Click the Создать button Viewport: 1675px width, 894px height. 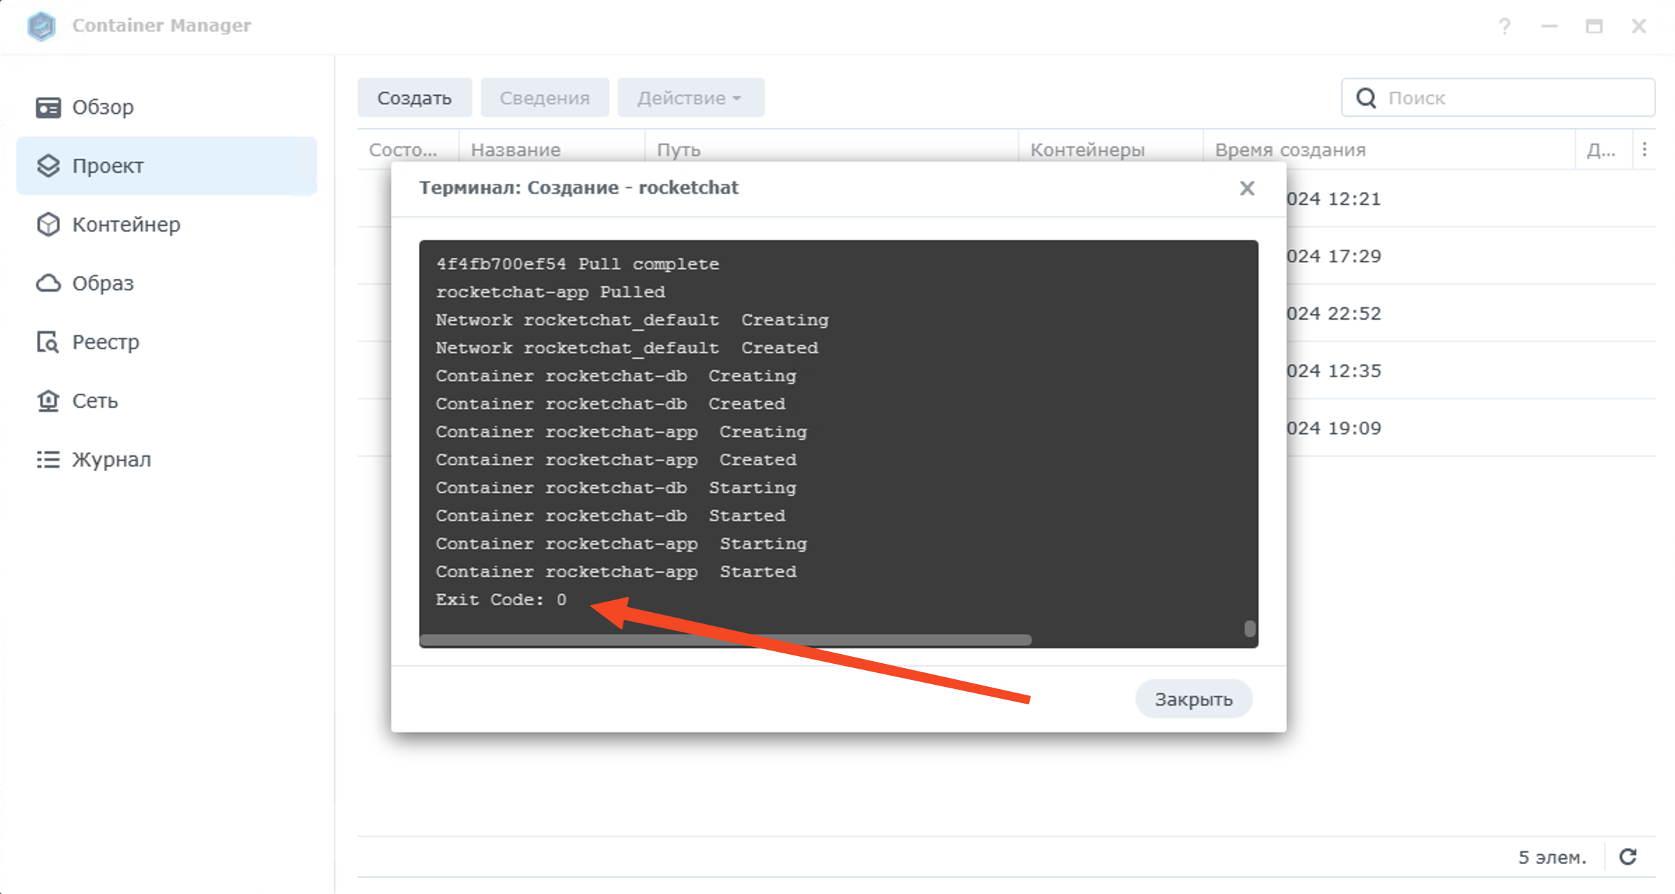coord(414,98)
